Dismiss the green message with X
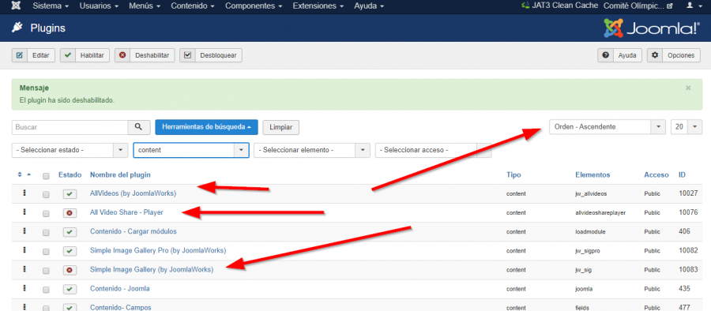711x311 pixels. click(x=688, y=88)
